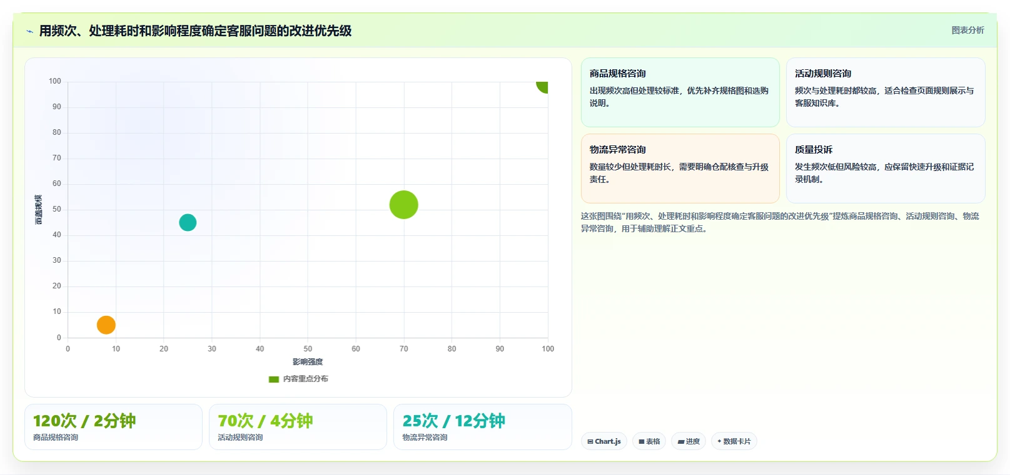Click the 25次 / 12分钟 stat card
Viewport: 1010px width, 475px height.
click(x=483, y=427)
